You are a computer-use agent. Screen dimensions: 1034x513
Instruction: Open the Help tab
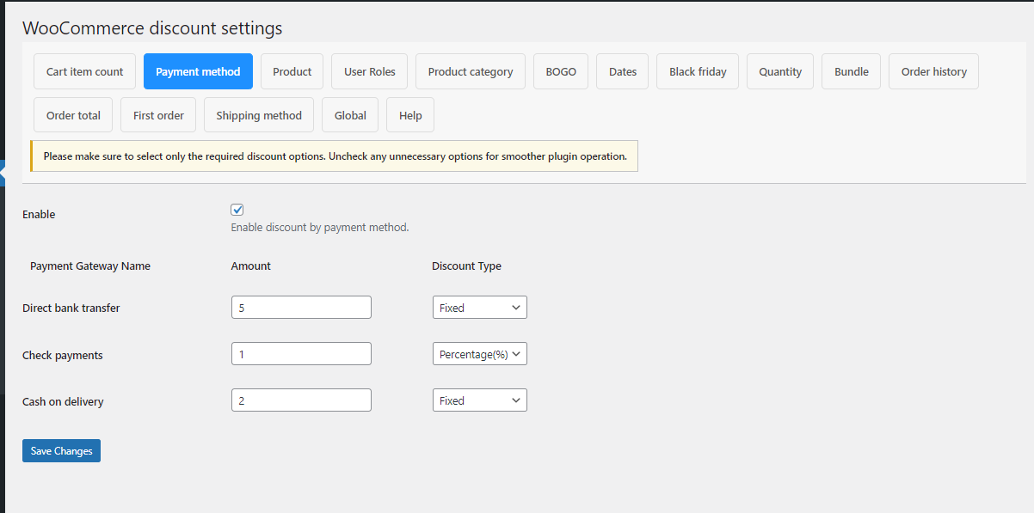[x=409, y=114]
